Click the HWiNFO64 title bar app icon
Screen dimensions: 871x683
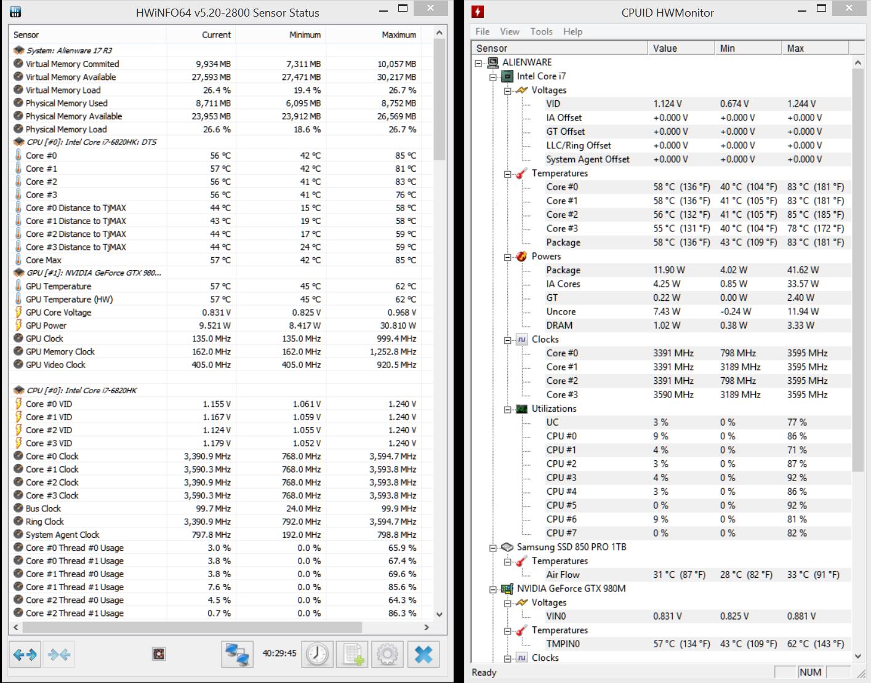coord(16,12)
